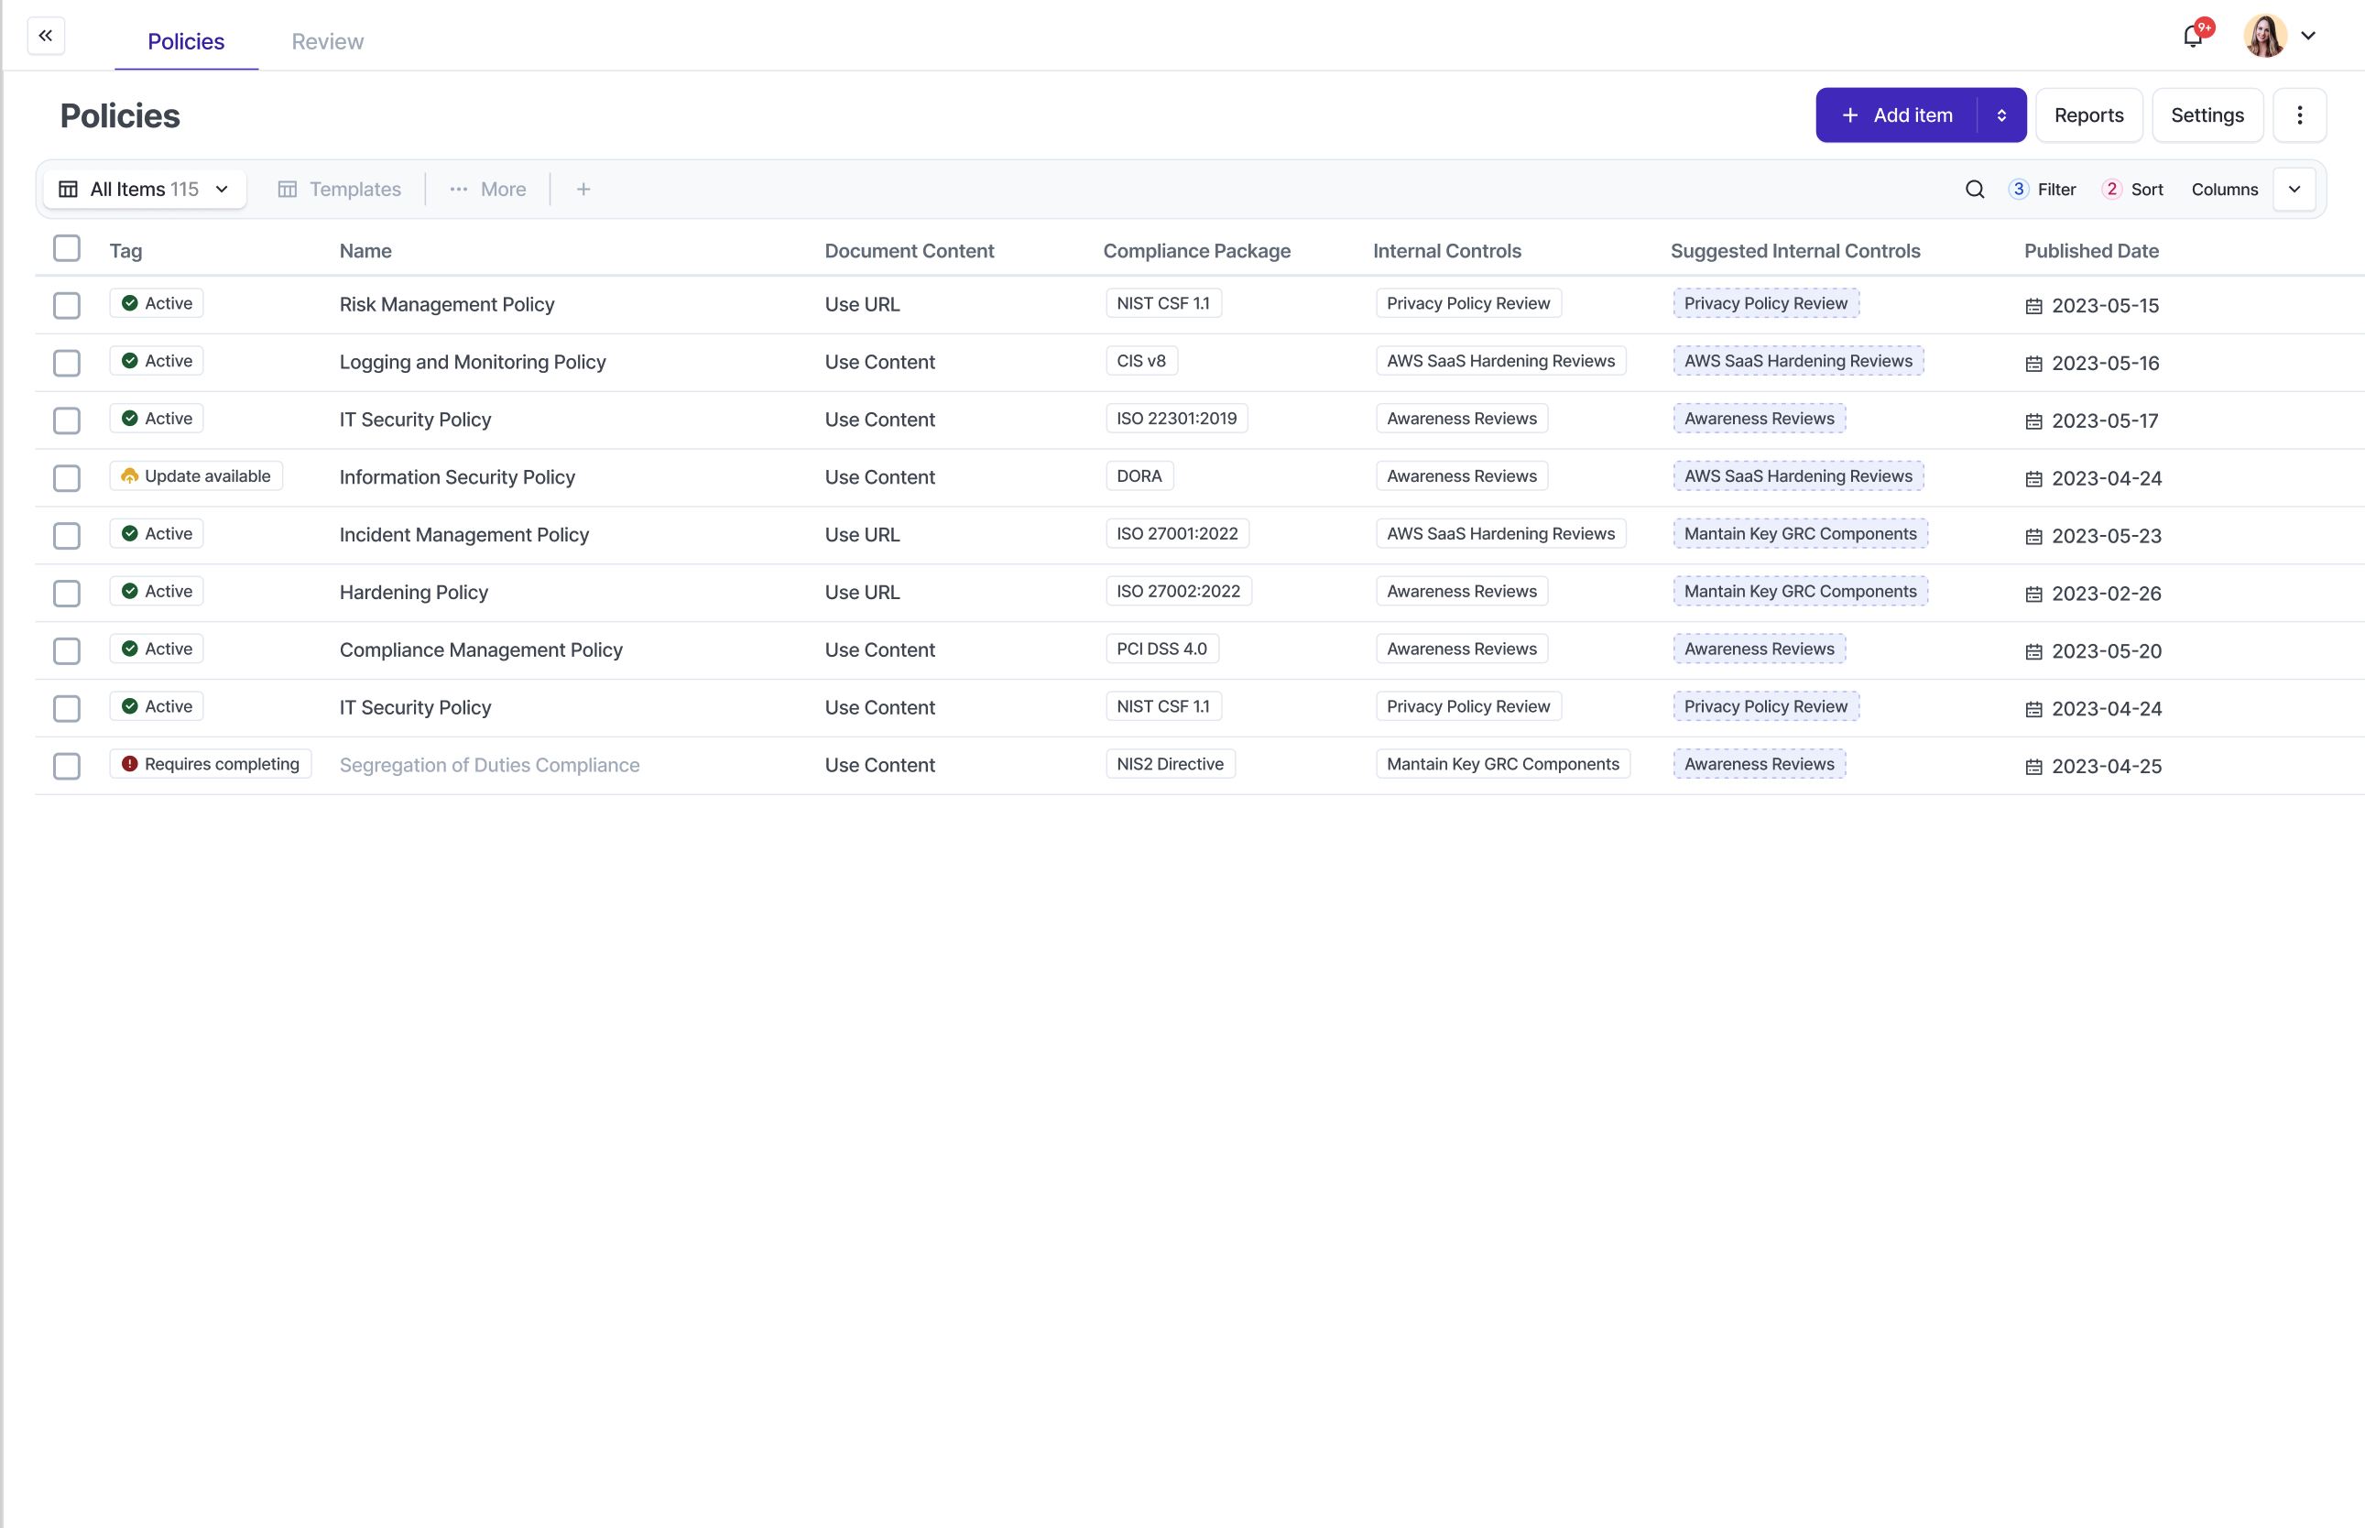Toggle the select-all header checkbox
Viewport: 2365px width, 1528px height.
tap(67, 248)
